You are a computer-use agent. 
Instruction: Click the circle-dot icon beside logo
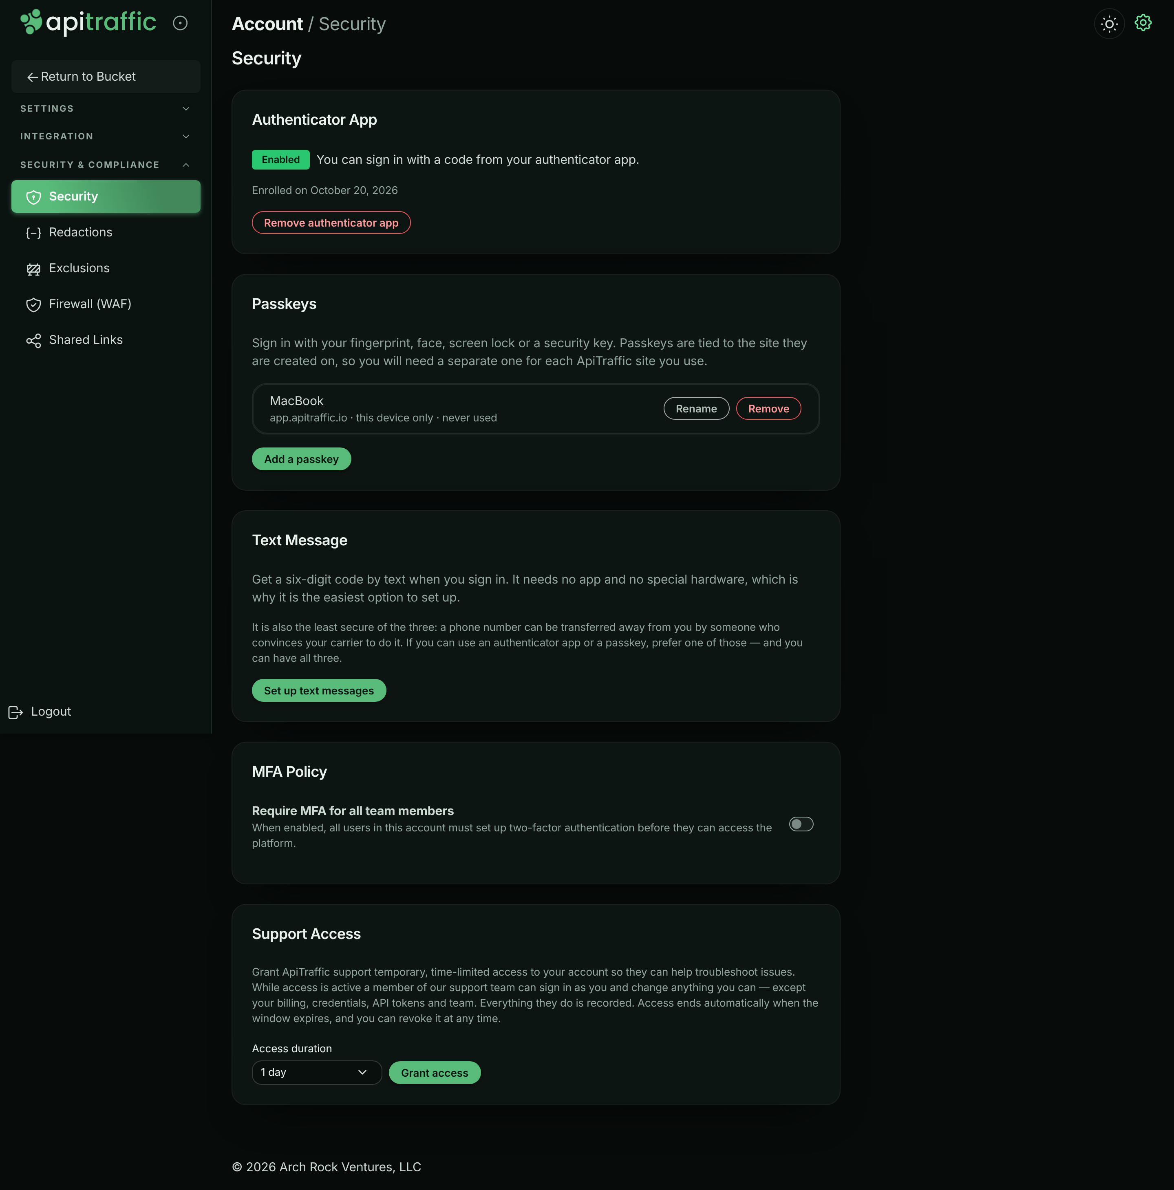180,23
